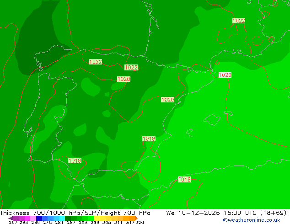Viewport: 290px width, 224px height.
Task: Click the 1020 label beside the Ebro delta coast
Action: [167, 100]
